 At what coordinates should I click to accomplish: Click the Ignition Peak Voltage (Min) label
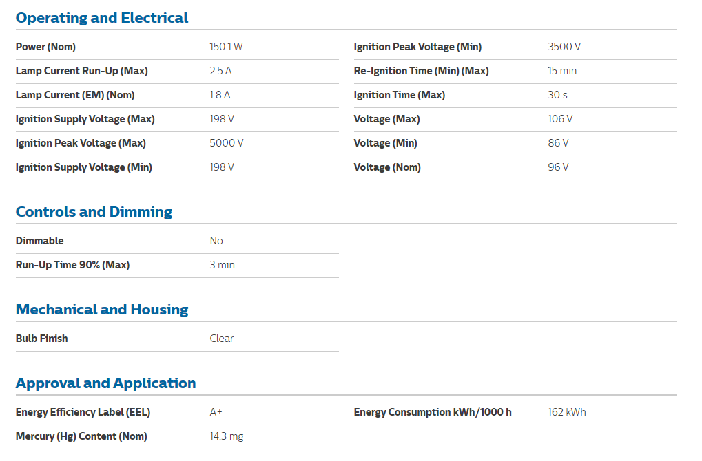pyautogui.click(x=417, y=47)
